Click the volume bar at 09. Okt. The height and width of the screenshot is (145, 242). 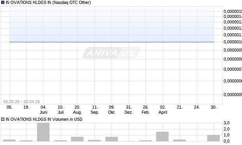[112, 139]
